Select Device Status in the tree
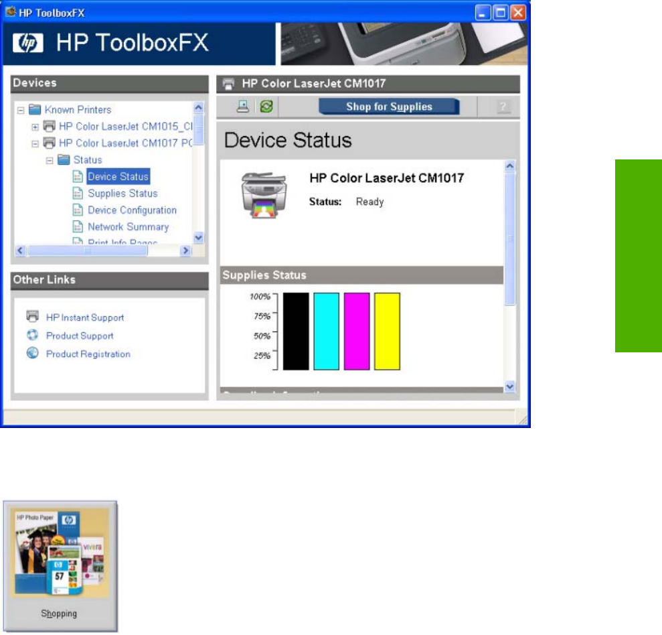Screen dimensions: 662x635 (x=118, y=177)
